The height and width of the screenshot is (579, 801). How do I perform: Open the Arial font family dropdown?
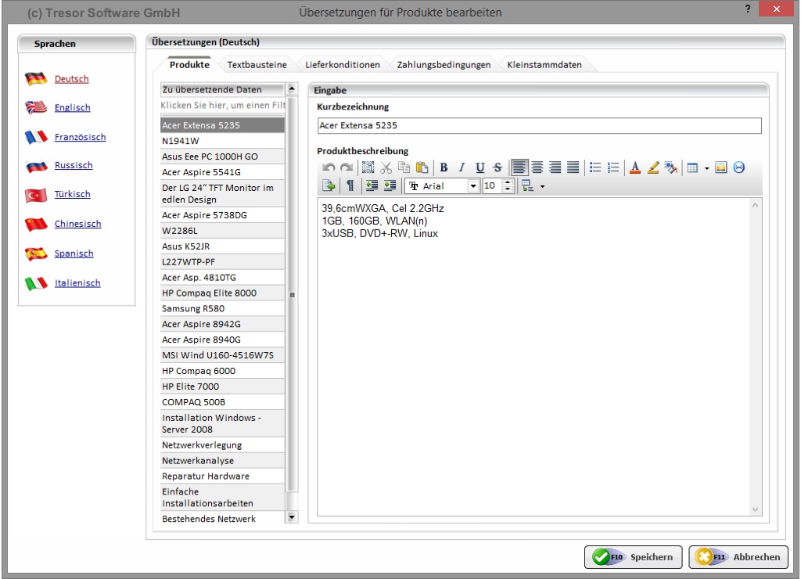pos(473,186)
